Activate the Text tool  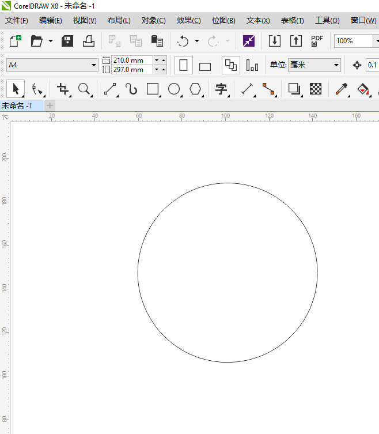[221, 89]
